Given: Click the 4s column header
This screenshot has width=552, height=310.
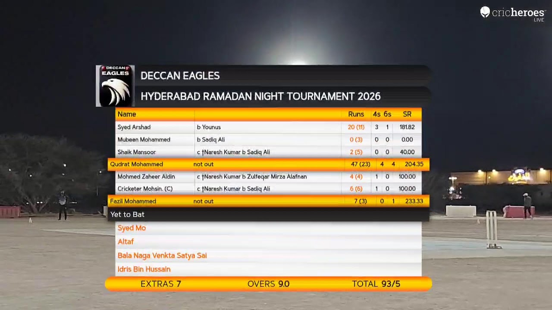Looking at the screenshot, I should point(376,114).
